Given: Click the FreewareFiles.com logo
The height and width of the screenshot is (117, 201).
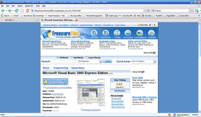Looking at the screenshot, I should [63, 34].
